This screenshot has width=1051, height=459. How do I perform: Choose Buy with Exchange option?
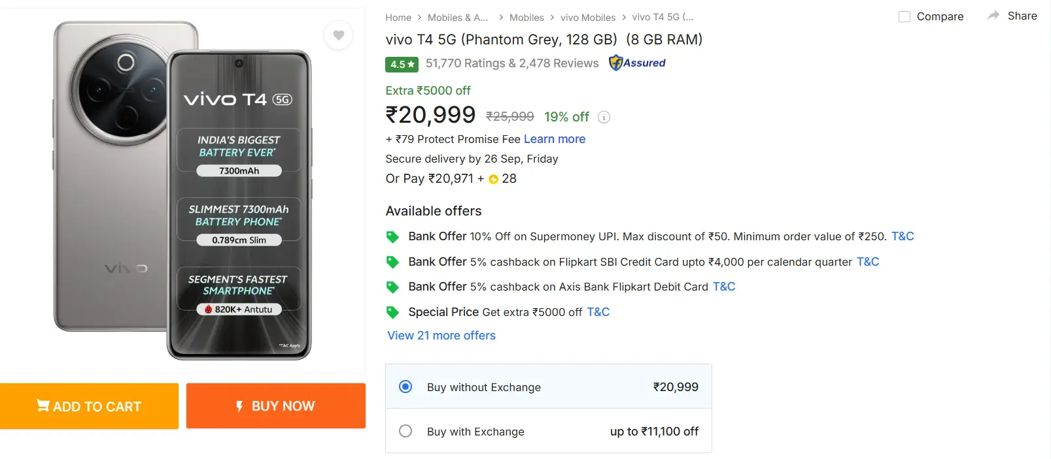coord(405,431)
